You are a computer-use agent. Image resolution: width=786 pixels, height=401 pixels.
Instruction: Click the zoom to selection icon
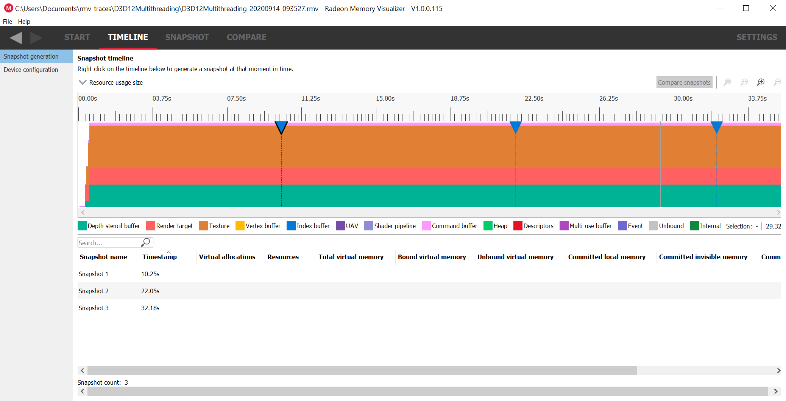pyautogui.click(x=727, y=82)
